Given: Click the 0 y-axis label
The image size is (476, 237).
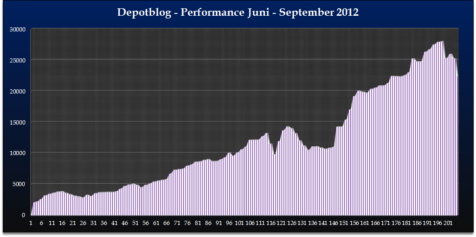Looking at the screenshot, I should click(x=24, y=215).
